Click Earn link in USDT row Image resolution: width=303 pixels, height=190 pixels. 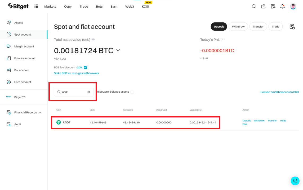pyautogui.click(x=245, y=124)
